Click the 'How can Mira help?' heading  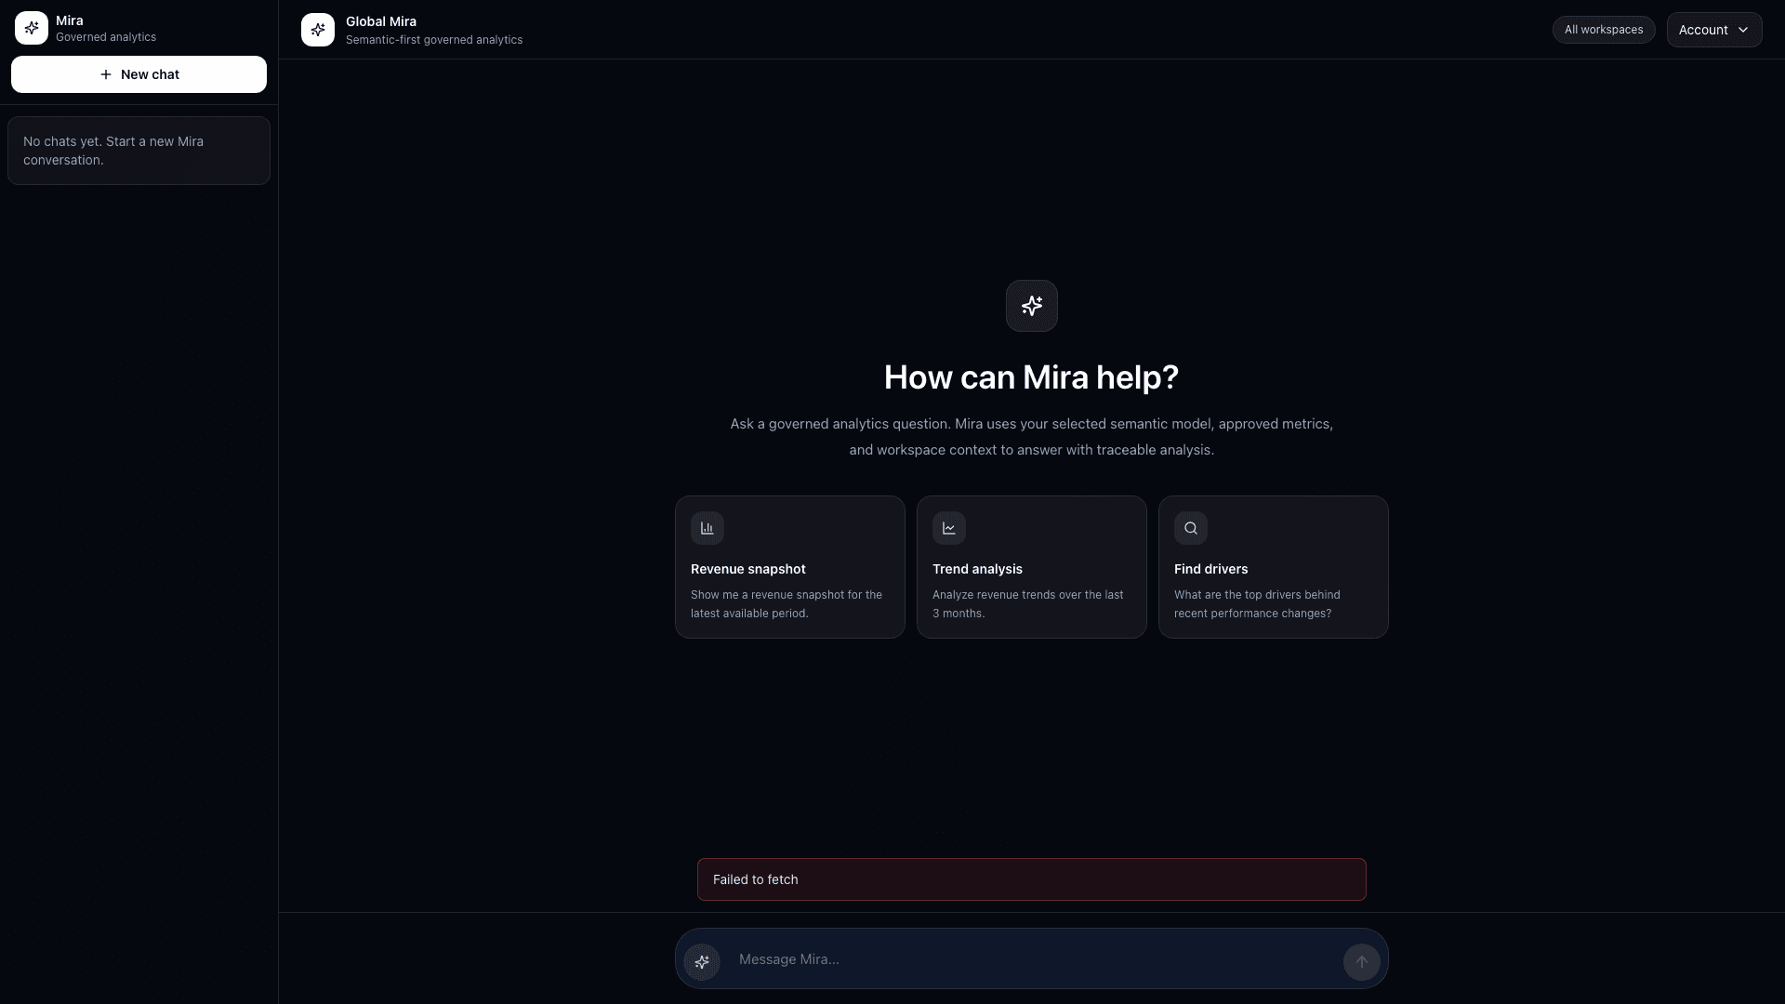[x=1031, y=377]
